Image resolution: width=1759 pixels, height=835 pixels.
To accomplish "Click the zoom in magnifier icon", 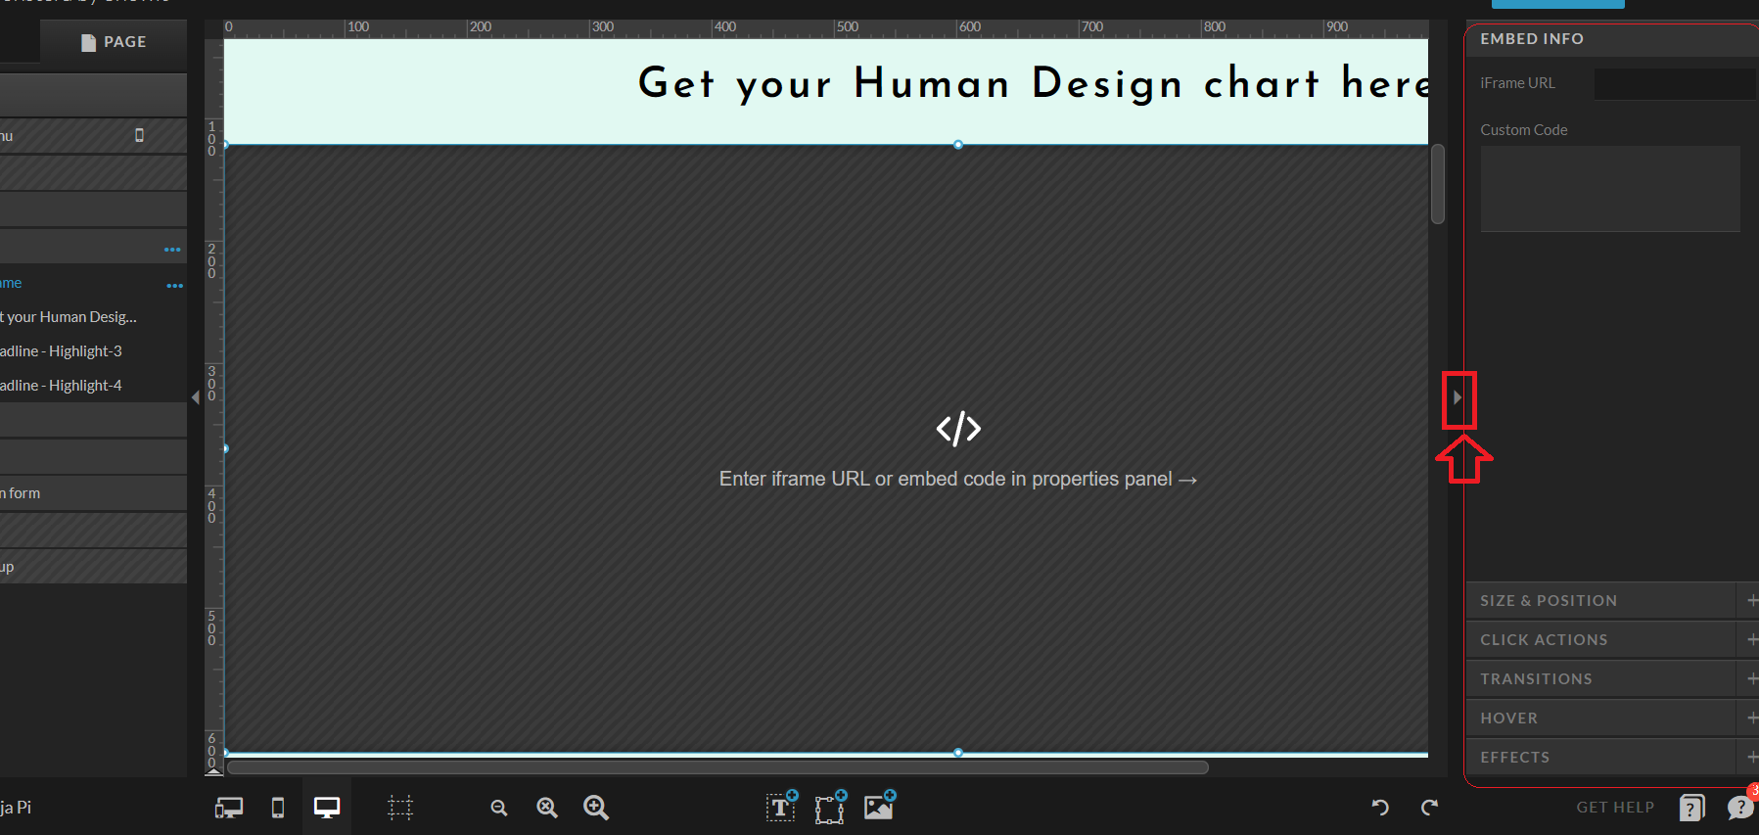I will 596,808.
